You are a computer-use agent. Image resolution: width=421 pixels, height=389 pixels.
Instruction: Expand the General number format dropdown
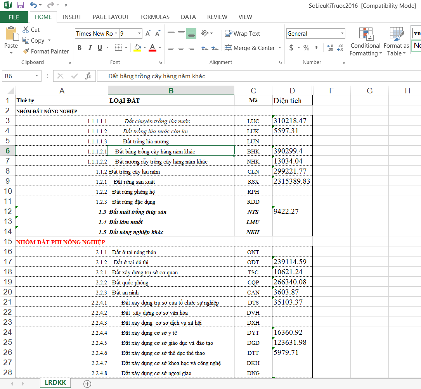tap(341, 34)
